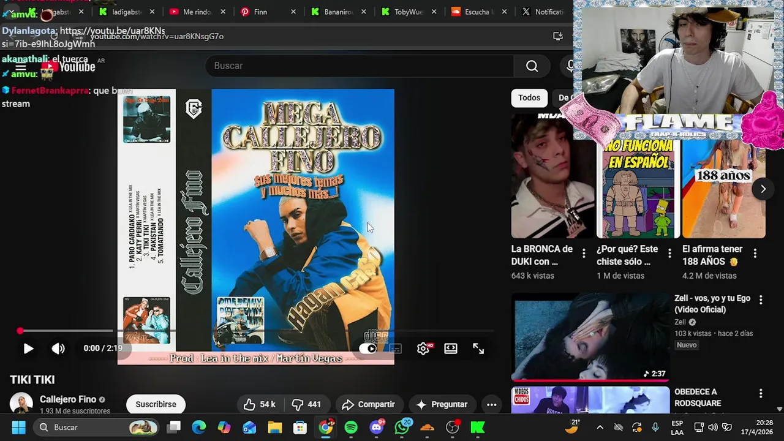The image size is (784, 441).
Task: Show next shorts with the right arrow
Action: pos(763,189)
